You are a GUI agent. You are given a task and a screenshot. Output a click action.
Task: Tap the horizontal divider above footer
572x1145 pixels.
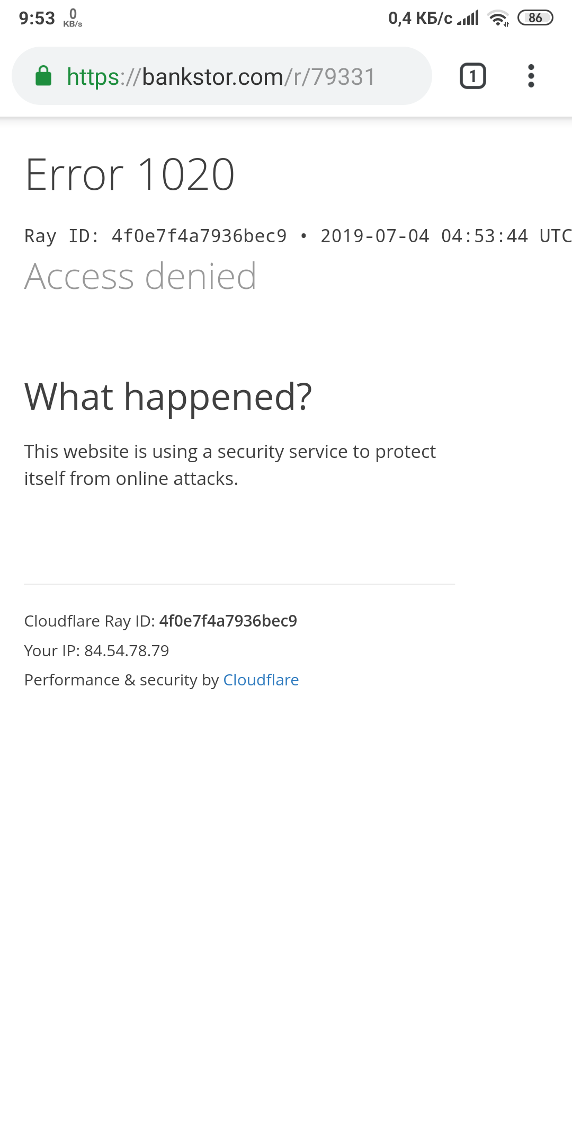click(239, 584)
